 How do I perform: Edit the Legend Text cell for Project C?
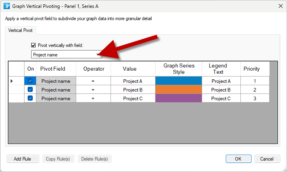[x=221, y=98]
